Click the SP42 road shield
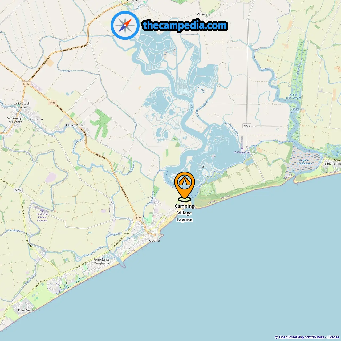This screenshot has height=341, width=341. 26,84
